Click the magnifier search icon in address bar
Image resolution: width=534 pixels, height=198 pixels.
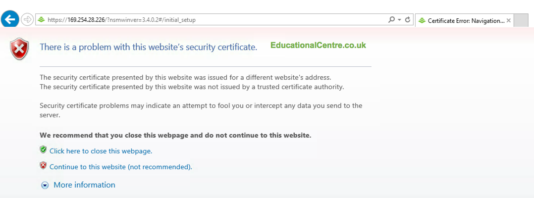pos(392,20)
